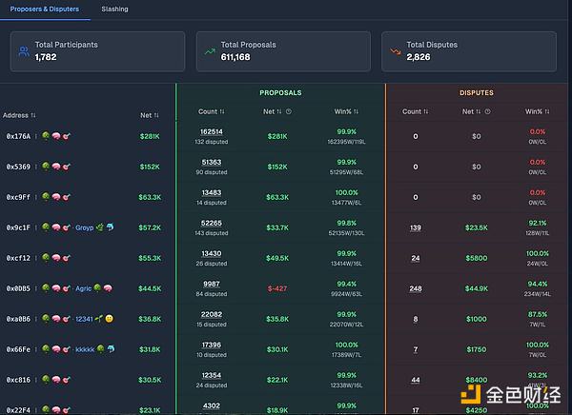This screenshot has height=415, width=572.
Task: Click the Total Participants people icon
Action: (x=23, y=50)
